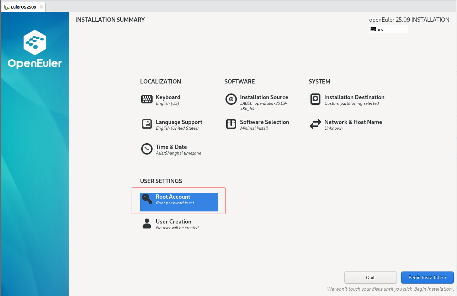Open Time & Date settings label

(x=171, y=147)
